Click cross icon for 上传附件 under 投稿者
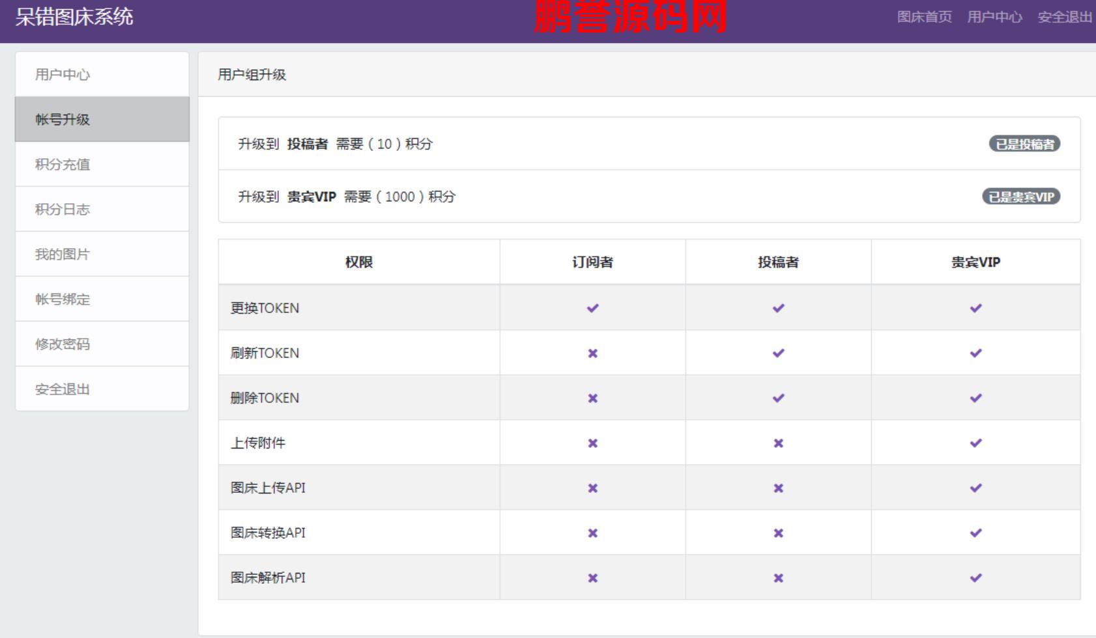Screen dimensions: 1096x638 [778, 443]
